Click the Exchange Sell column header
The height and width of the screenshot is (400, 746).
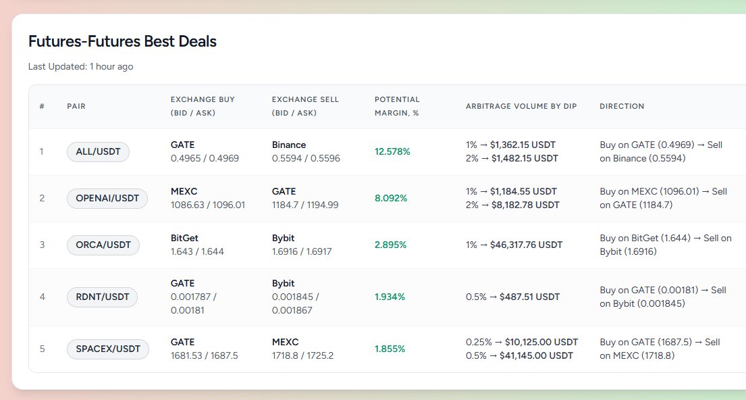pos(305,106)
